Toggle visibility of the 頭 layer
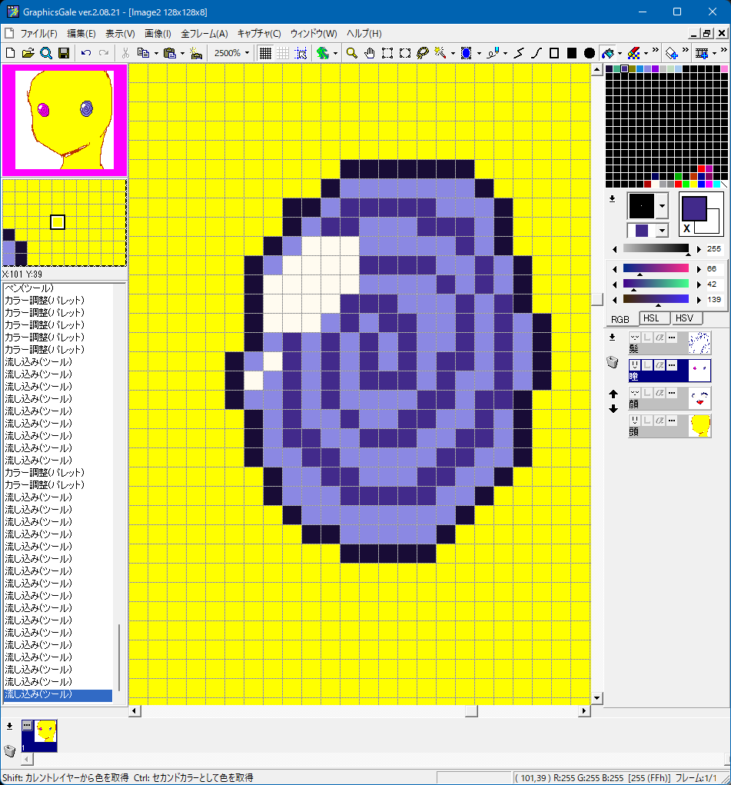 click(635, 421)
